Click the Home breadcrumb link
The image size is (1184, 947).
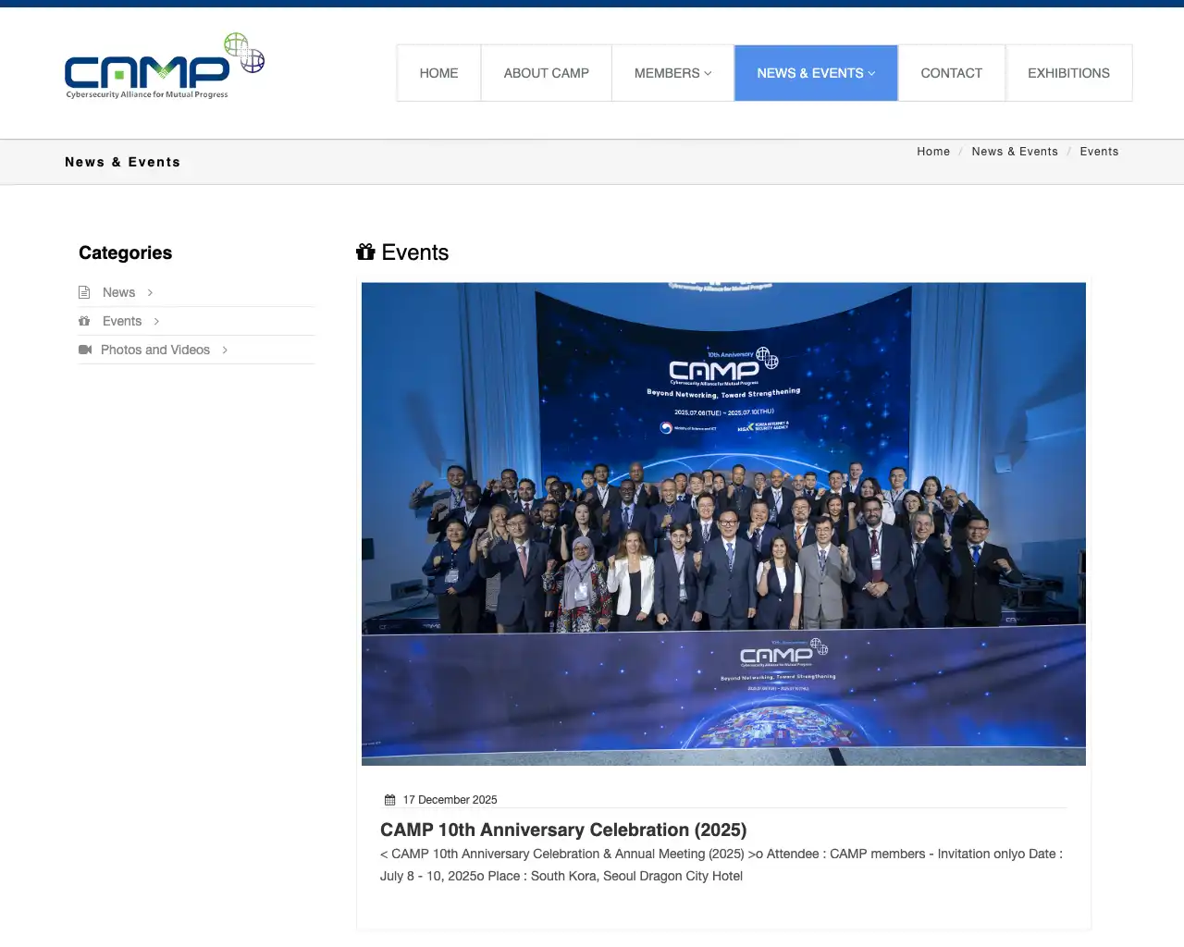[x=933, y=152]
